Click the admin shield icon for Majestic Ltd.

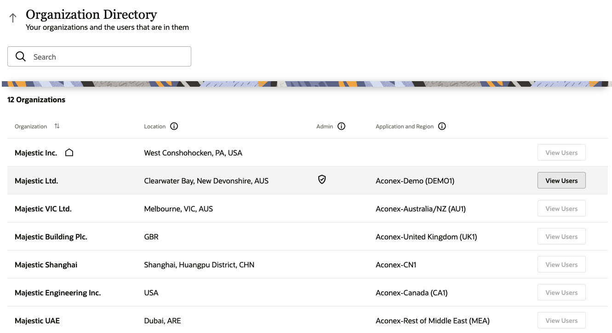322,180
